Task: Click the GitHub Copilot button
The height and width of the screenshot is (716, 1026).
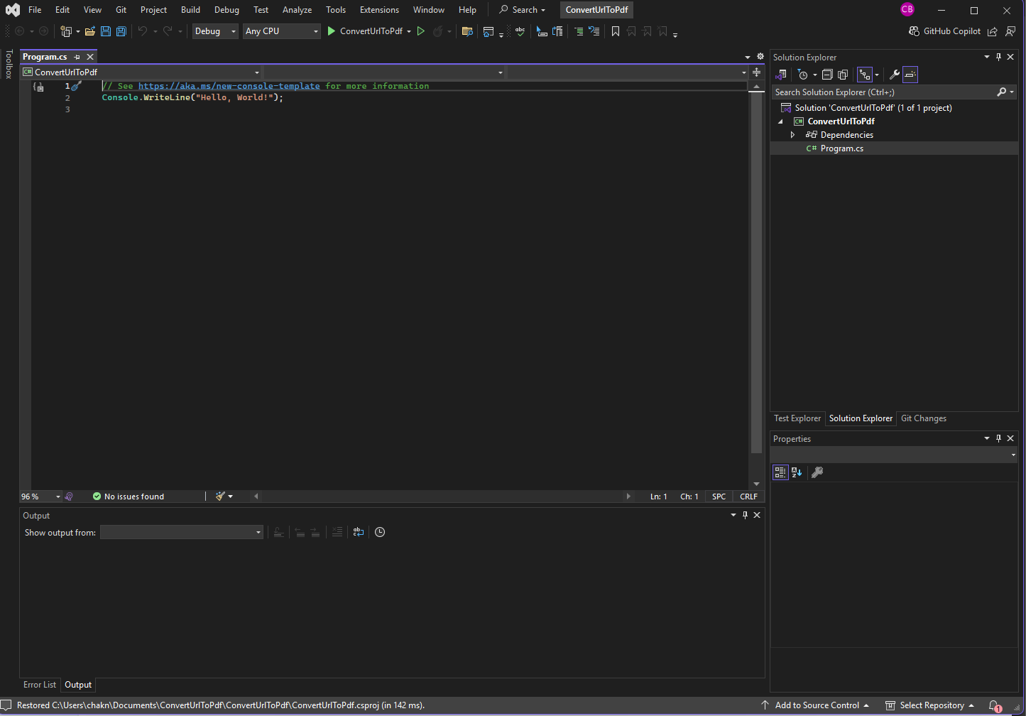Action: point(945,31)
